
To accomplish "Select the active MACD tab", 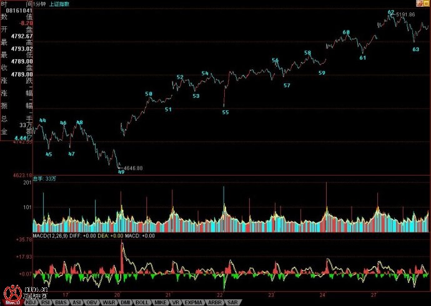I will pyautogui.click(x=11, y=302).
